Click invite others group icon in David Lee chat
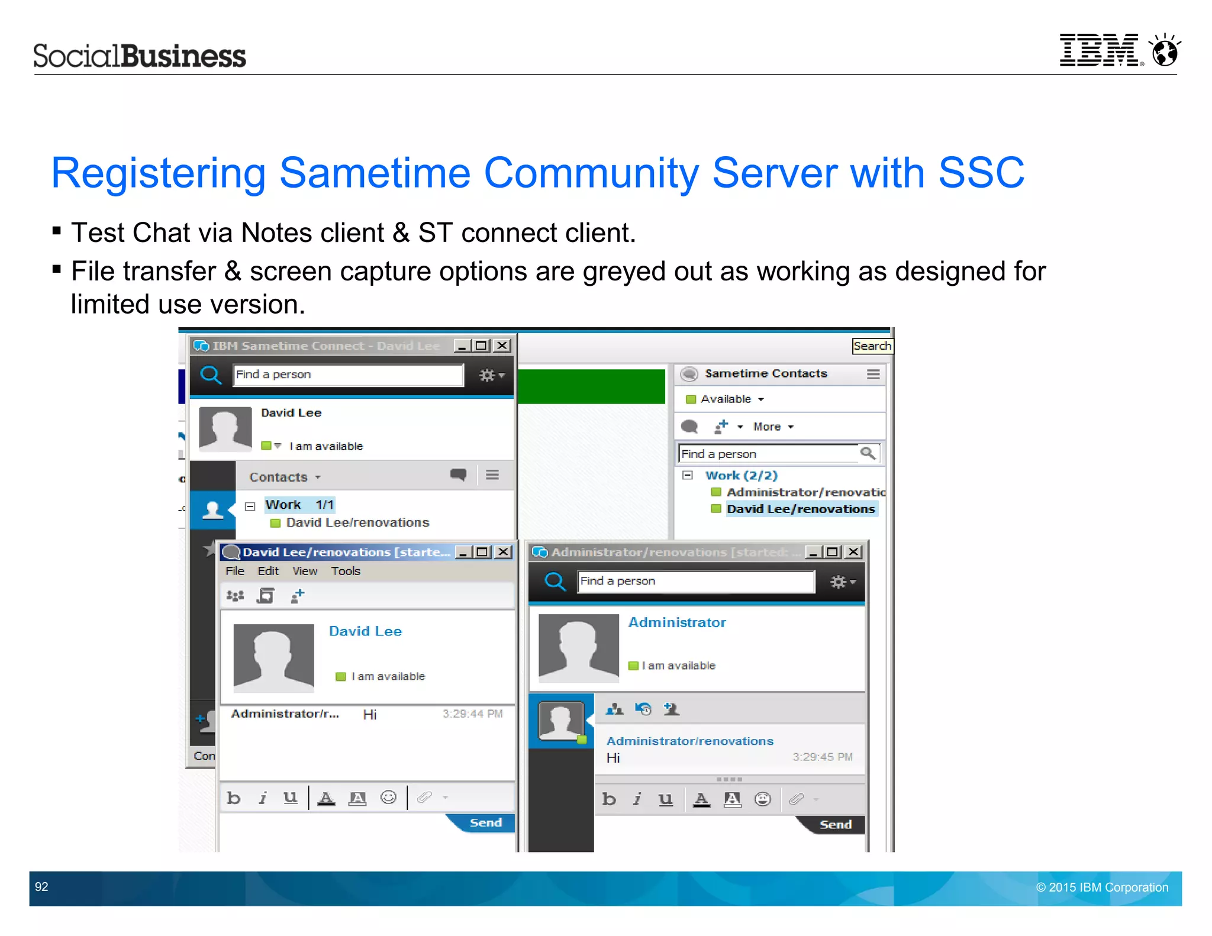 235,596
